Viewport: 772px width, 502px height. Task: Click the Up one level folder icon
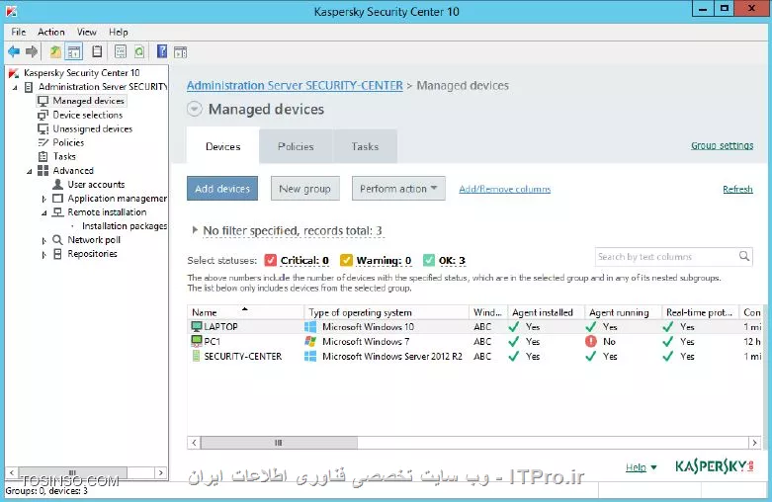(x=55, y=51)
